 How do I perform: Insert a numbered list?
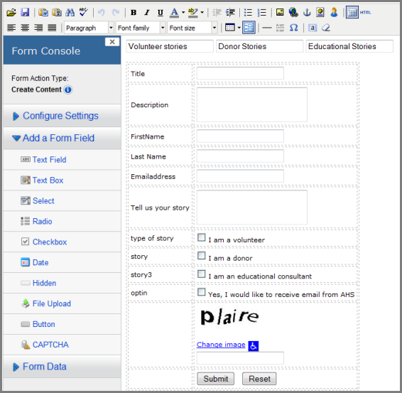262,12
